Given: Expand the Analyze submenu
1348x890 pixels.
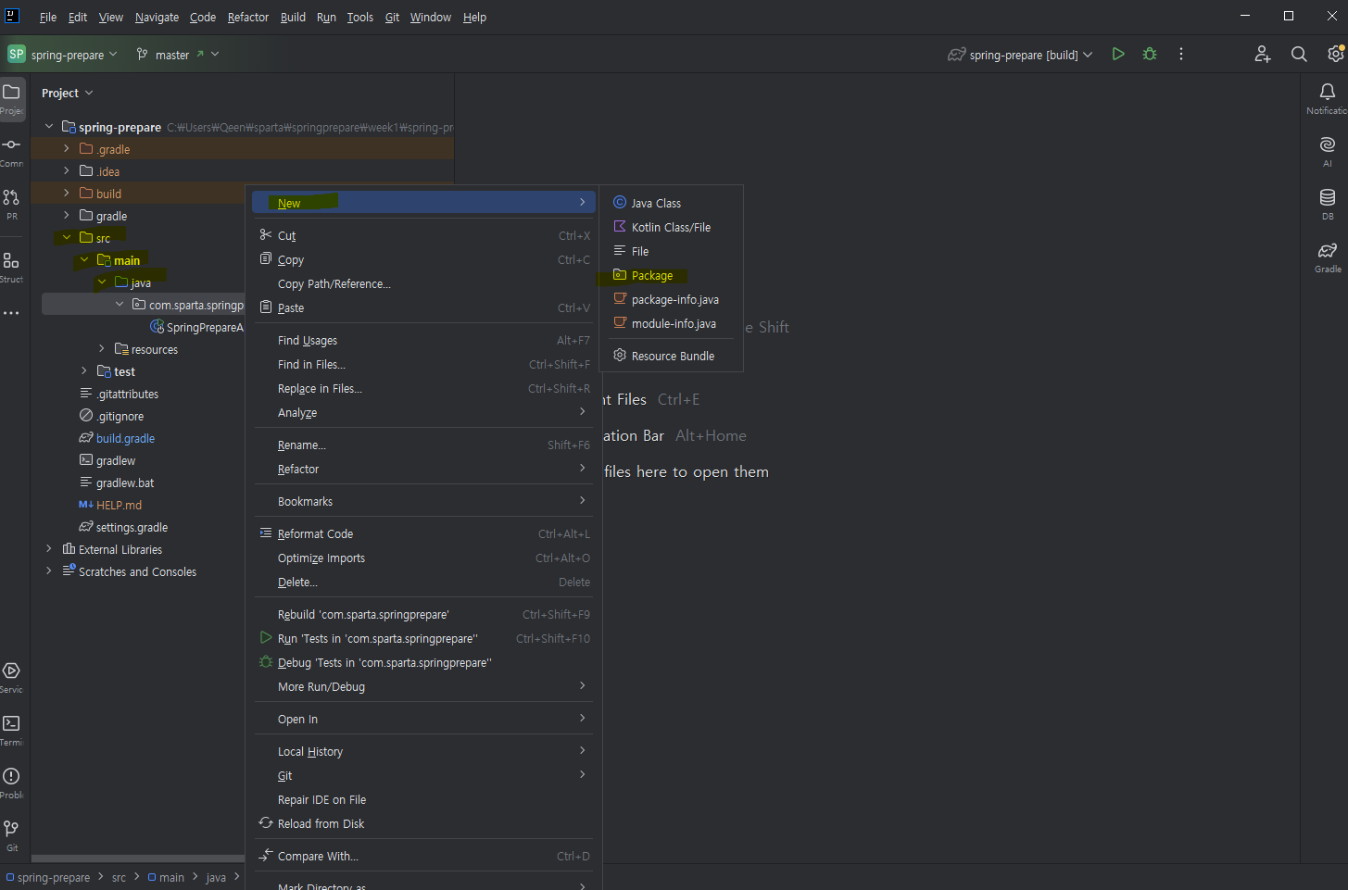Looking at the screenshot, I should pyautogui.click(x=423, y=412).
